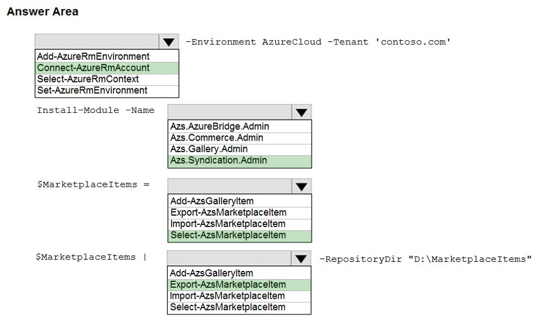Choose Select-AzsMarketplaceItem in the -RepositoryDir list

point(239,307)
